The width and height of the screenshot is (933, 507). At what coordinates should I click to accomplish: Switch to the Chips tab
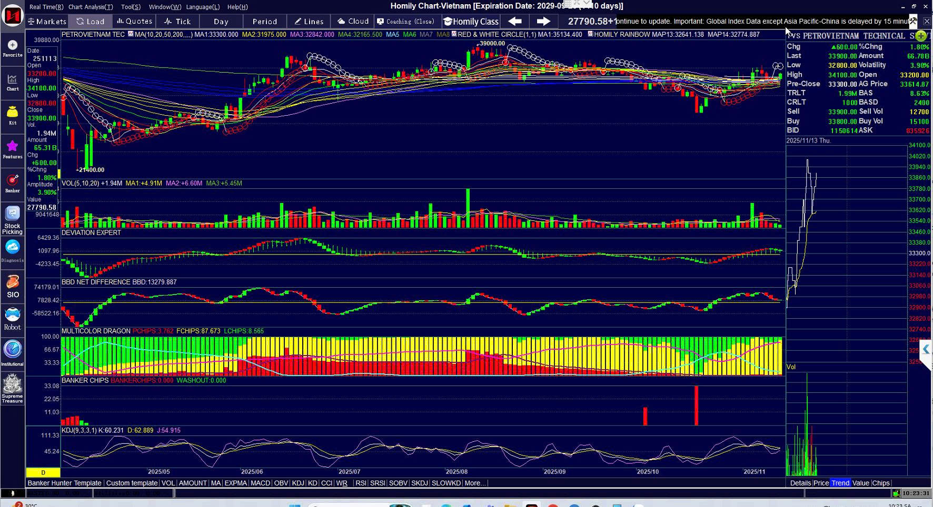(880, 483)
